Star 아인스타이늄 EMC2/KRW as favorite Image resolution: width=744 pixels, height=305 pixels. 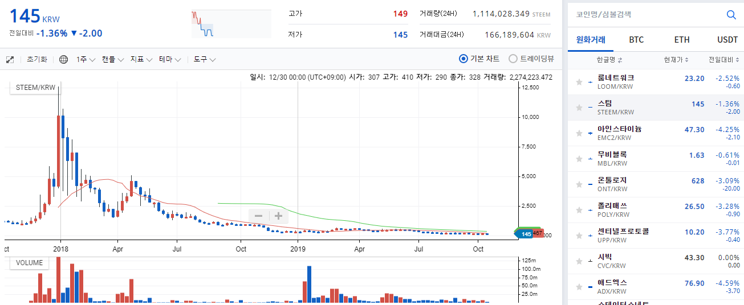coord(579,133)
